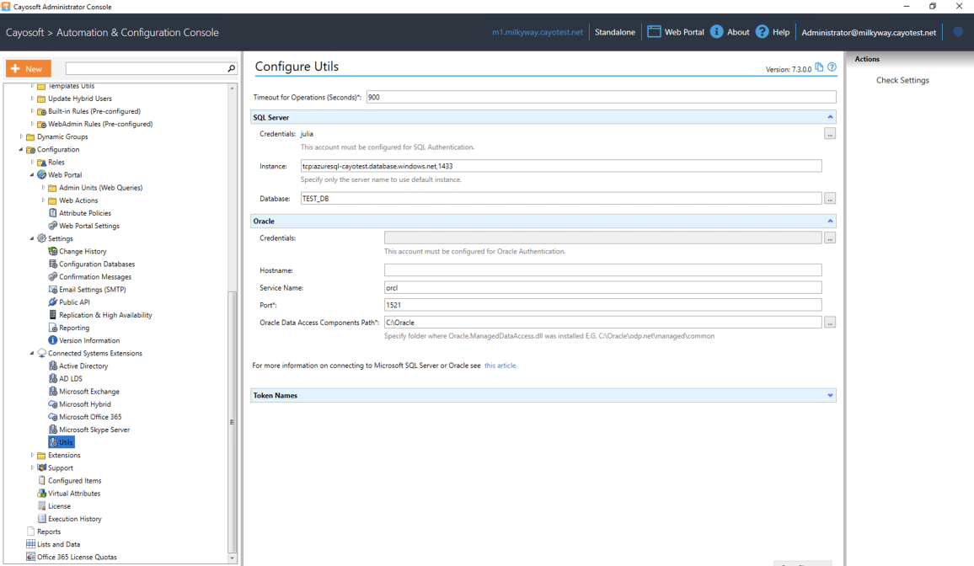The height and width of the screenshot is (566, 974).
Task: Click the Help question mark icon
Action: pos(763,32)
